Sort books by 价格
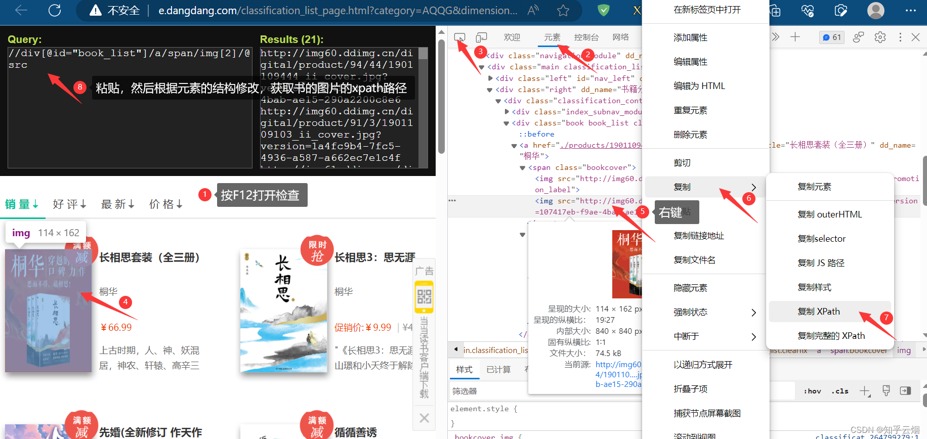Screen dimensions: 927x439 click(x=166, y=204)
